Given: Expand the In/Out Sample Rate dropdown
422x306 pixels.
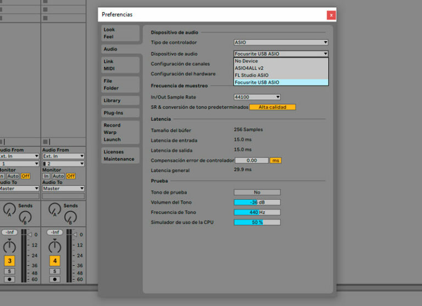Looking at the screenshot, I should [257, 97].
